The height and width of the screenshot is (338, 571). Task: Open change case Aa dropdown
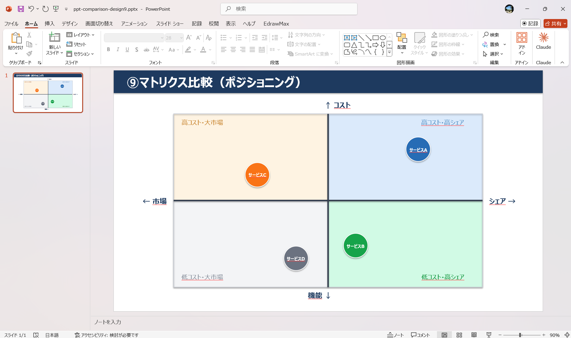[x=174, y=50]
